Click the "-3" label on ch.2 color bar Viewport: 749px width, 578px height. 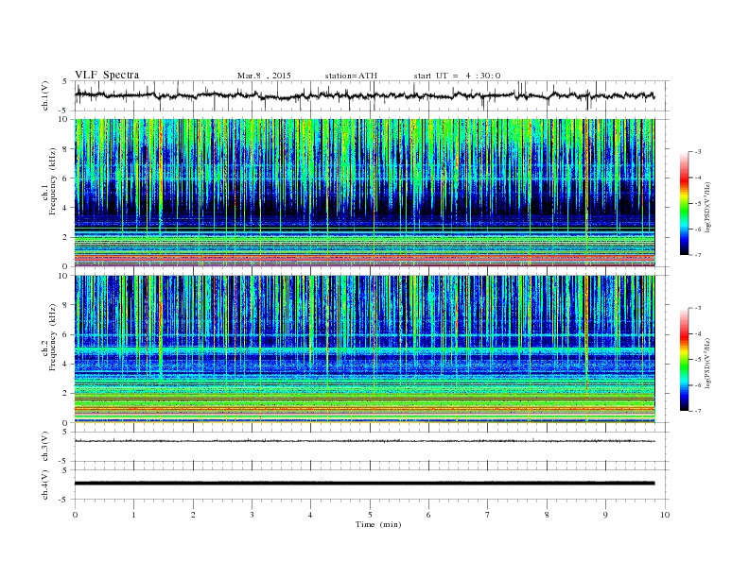point(697,308)
